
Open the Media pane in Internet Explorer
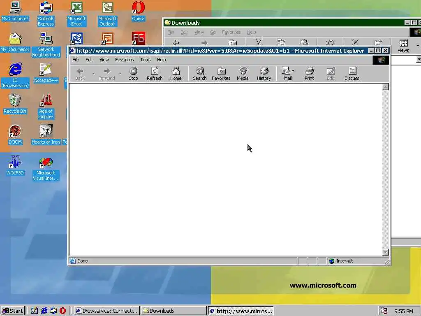coord(243,74)
